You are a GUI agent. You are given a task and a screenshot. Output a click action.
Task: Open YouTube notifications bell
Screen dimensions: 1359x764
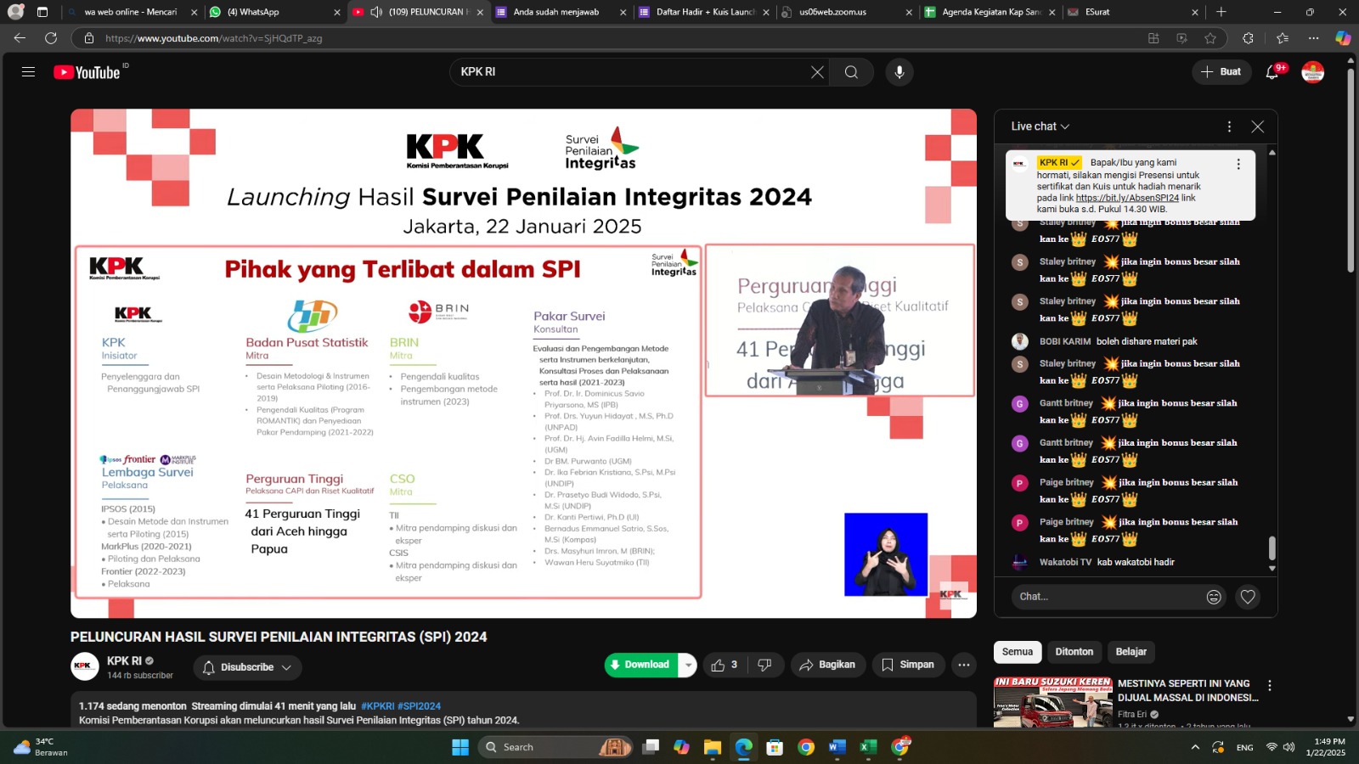click(x=1272, y=72)
